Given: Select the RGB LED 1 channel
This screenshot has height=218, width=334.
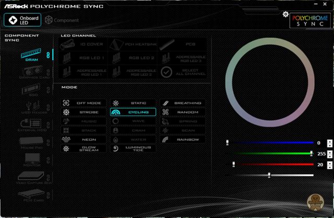Looking at the screenshot, I should (x=84, y=58).
